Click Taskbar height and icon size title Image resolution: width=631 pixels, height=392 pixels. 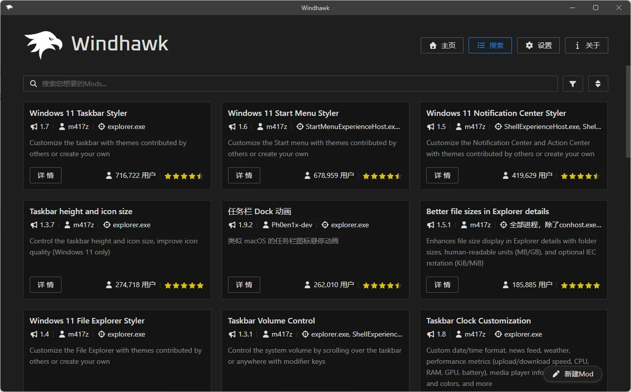(81, 211)
